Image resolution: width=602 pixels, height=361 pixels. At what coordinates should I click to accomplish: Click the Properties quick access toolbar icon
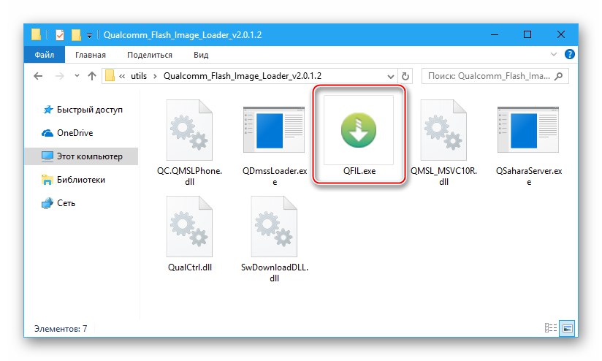click(60, 35)
